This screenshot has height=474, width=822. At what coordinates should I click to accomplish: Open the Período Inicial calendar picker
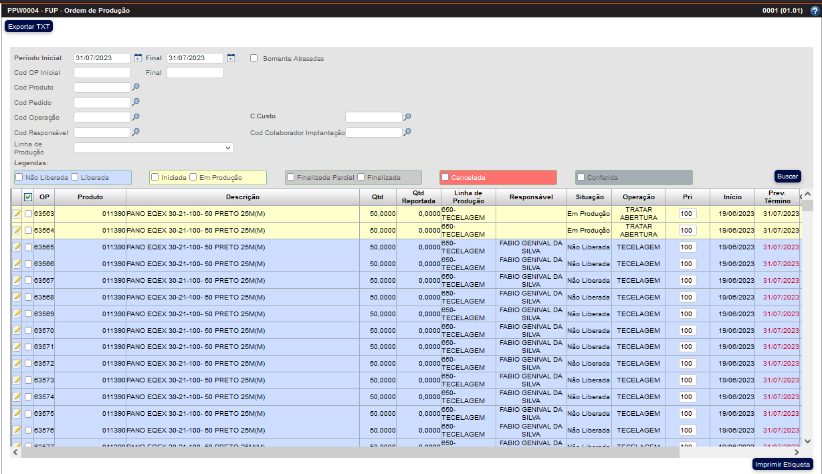(x=138, y=58)
